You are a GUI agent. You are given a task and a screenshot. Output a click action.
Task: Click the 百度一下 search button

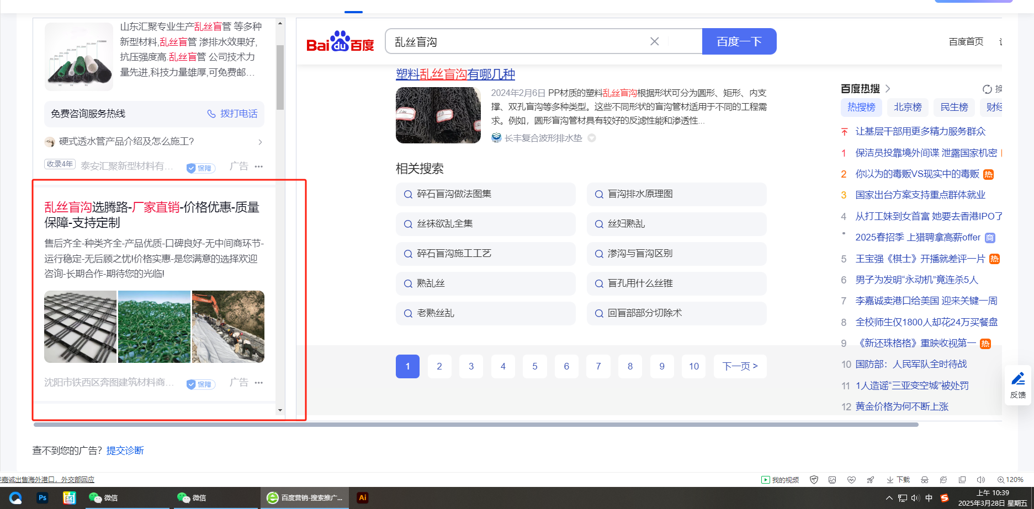tap(739, 41)
